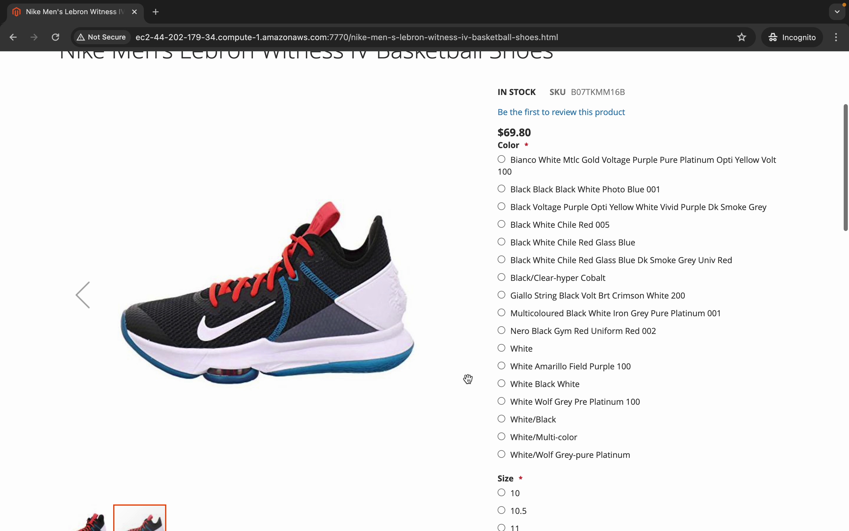The image size is (849, 531).
Task: Click Be the first to review link
Action: (561, 112)
